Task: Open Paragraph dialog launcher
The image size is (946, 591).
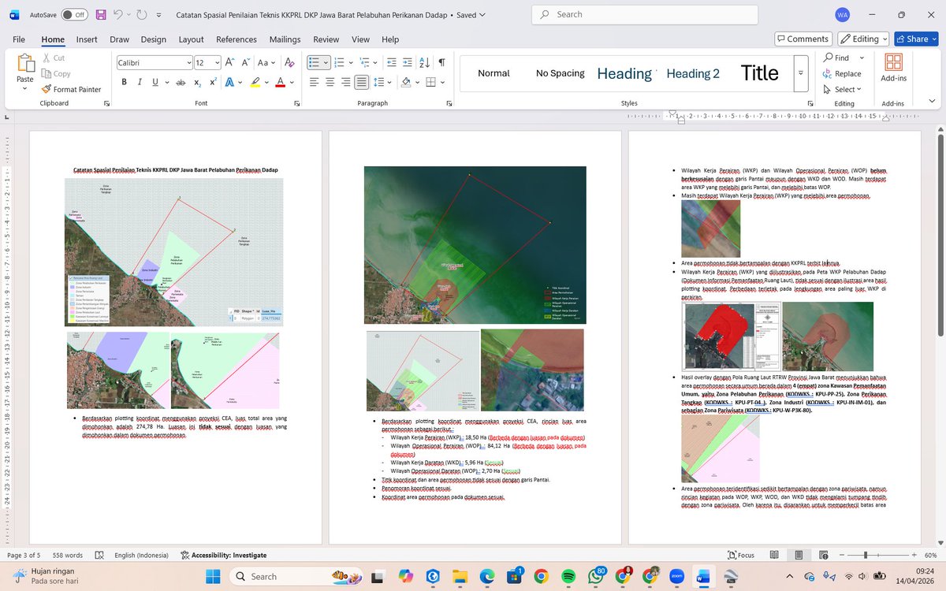Action: coord(449,103)
